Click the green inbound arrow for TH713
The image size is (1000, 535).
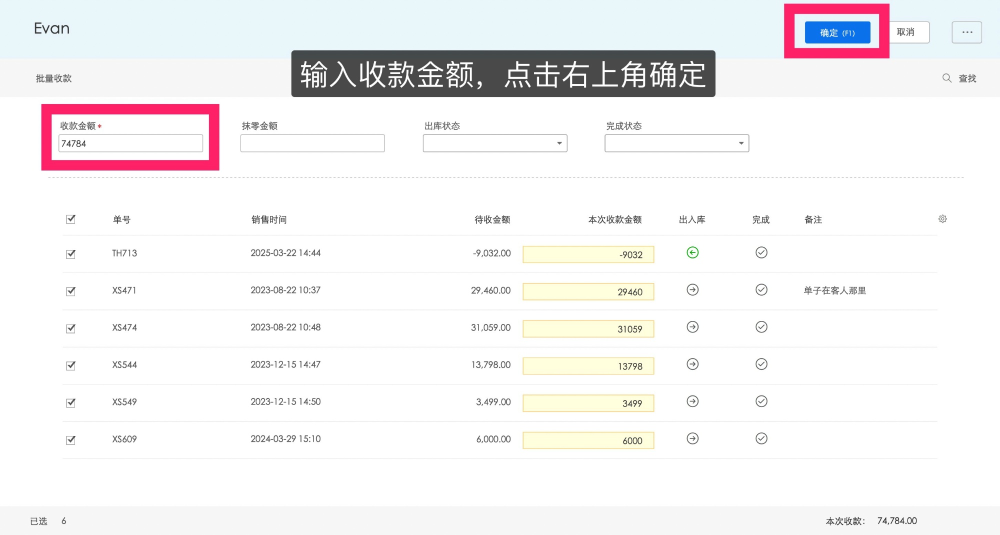692,252
